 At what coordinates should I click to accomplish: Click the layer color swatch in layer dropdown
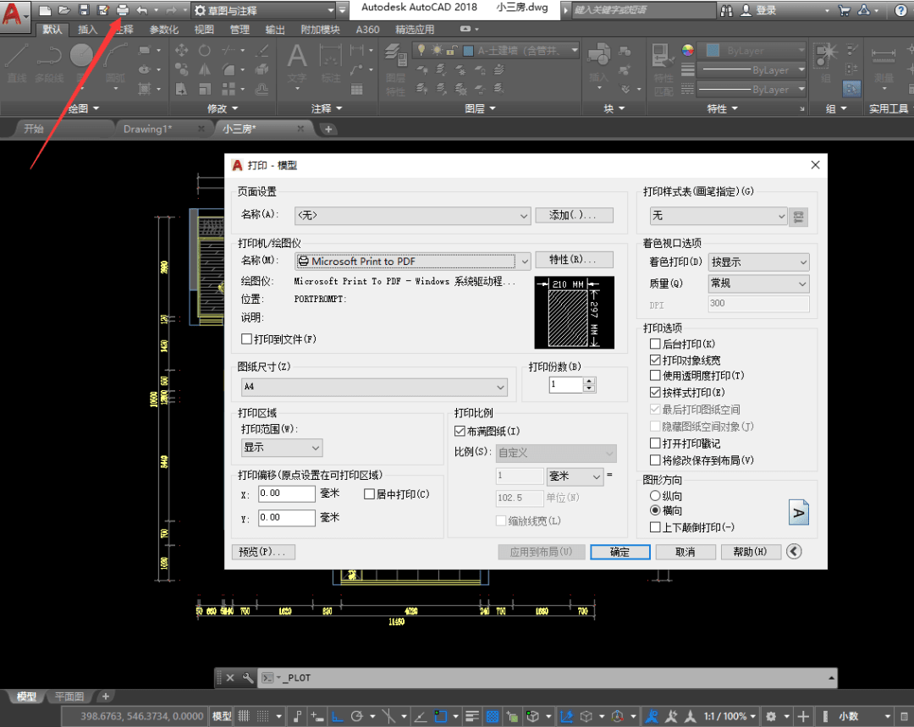468,51
